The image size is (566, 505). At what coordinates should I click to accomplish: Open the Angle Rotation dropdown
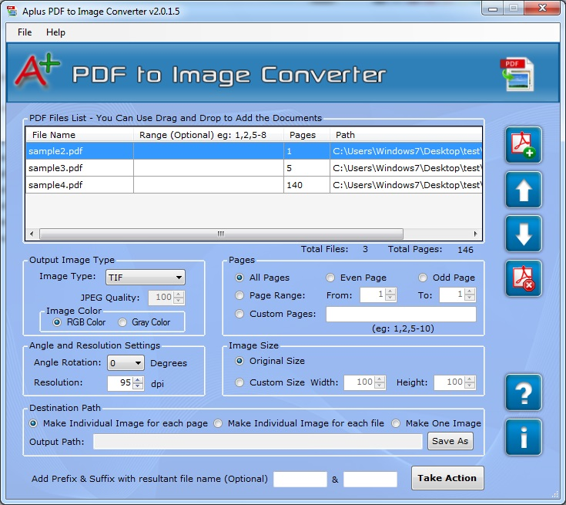point(126,363)
